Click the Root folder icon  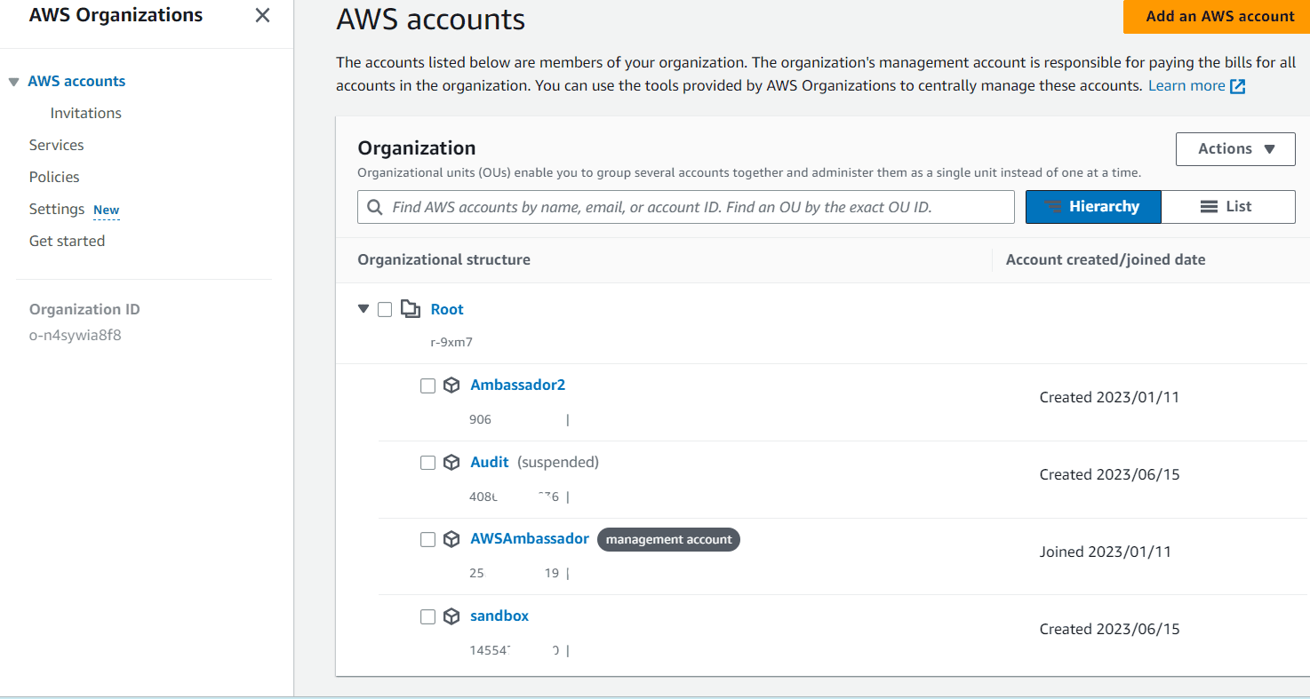coord(410,309)
